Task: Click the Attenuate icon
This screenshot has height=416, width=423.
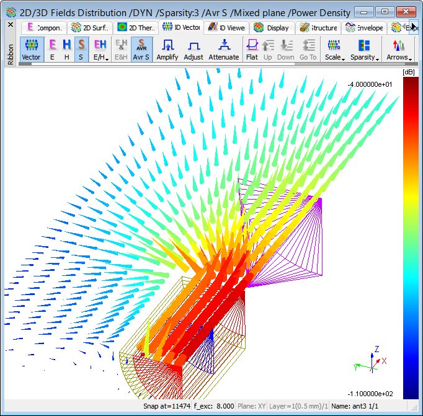Action: 223,49
